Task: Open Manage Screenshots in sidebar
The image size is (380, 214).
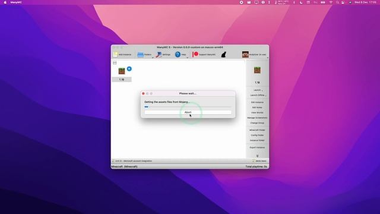Action: pos(257,118)
